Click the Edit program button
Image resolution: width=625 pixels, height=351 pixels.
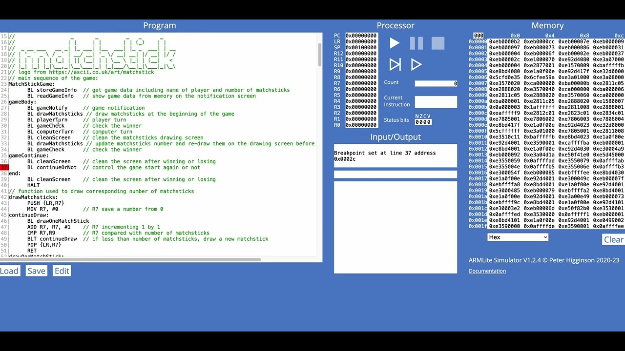click(62, 271)
